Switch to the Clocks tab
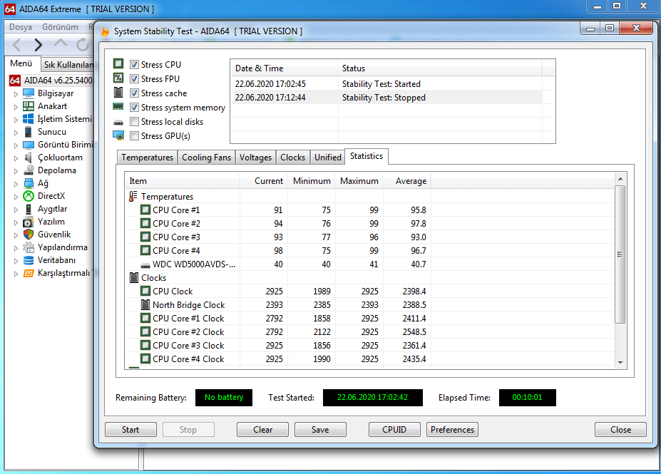Image resolution: width=661 pixels, height=474 pixels. 292,157
